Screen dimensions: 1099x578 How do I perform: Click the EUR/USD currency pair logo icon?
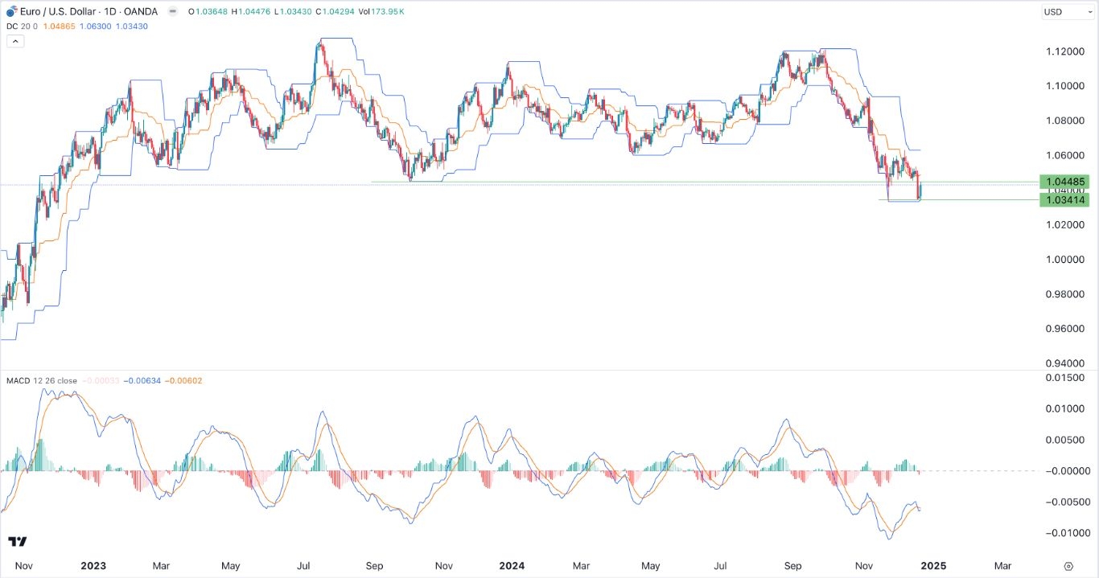(11, 10)
